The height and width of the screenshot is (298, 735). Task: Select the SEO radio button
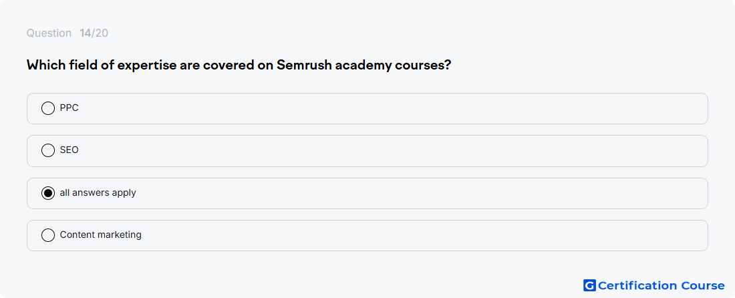pyautogui.click(x=48, y=150)
